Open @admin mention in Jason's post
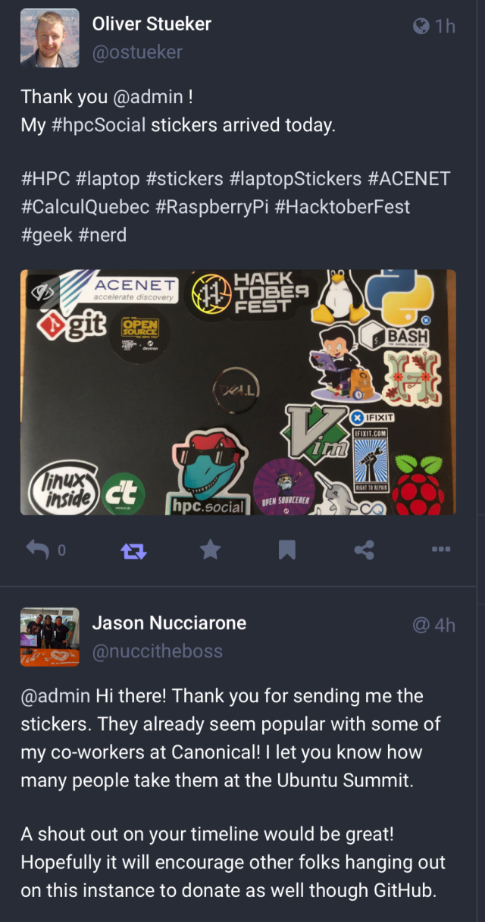 click(56, 695)
